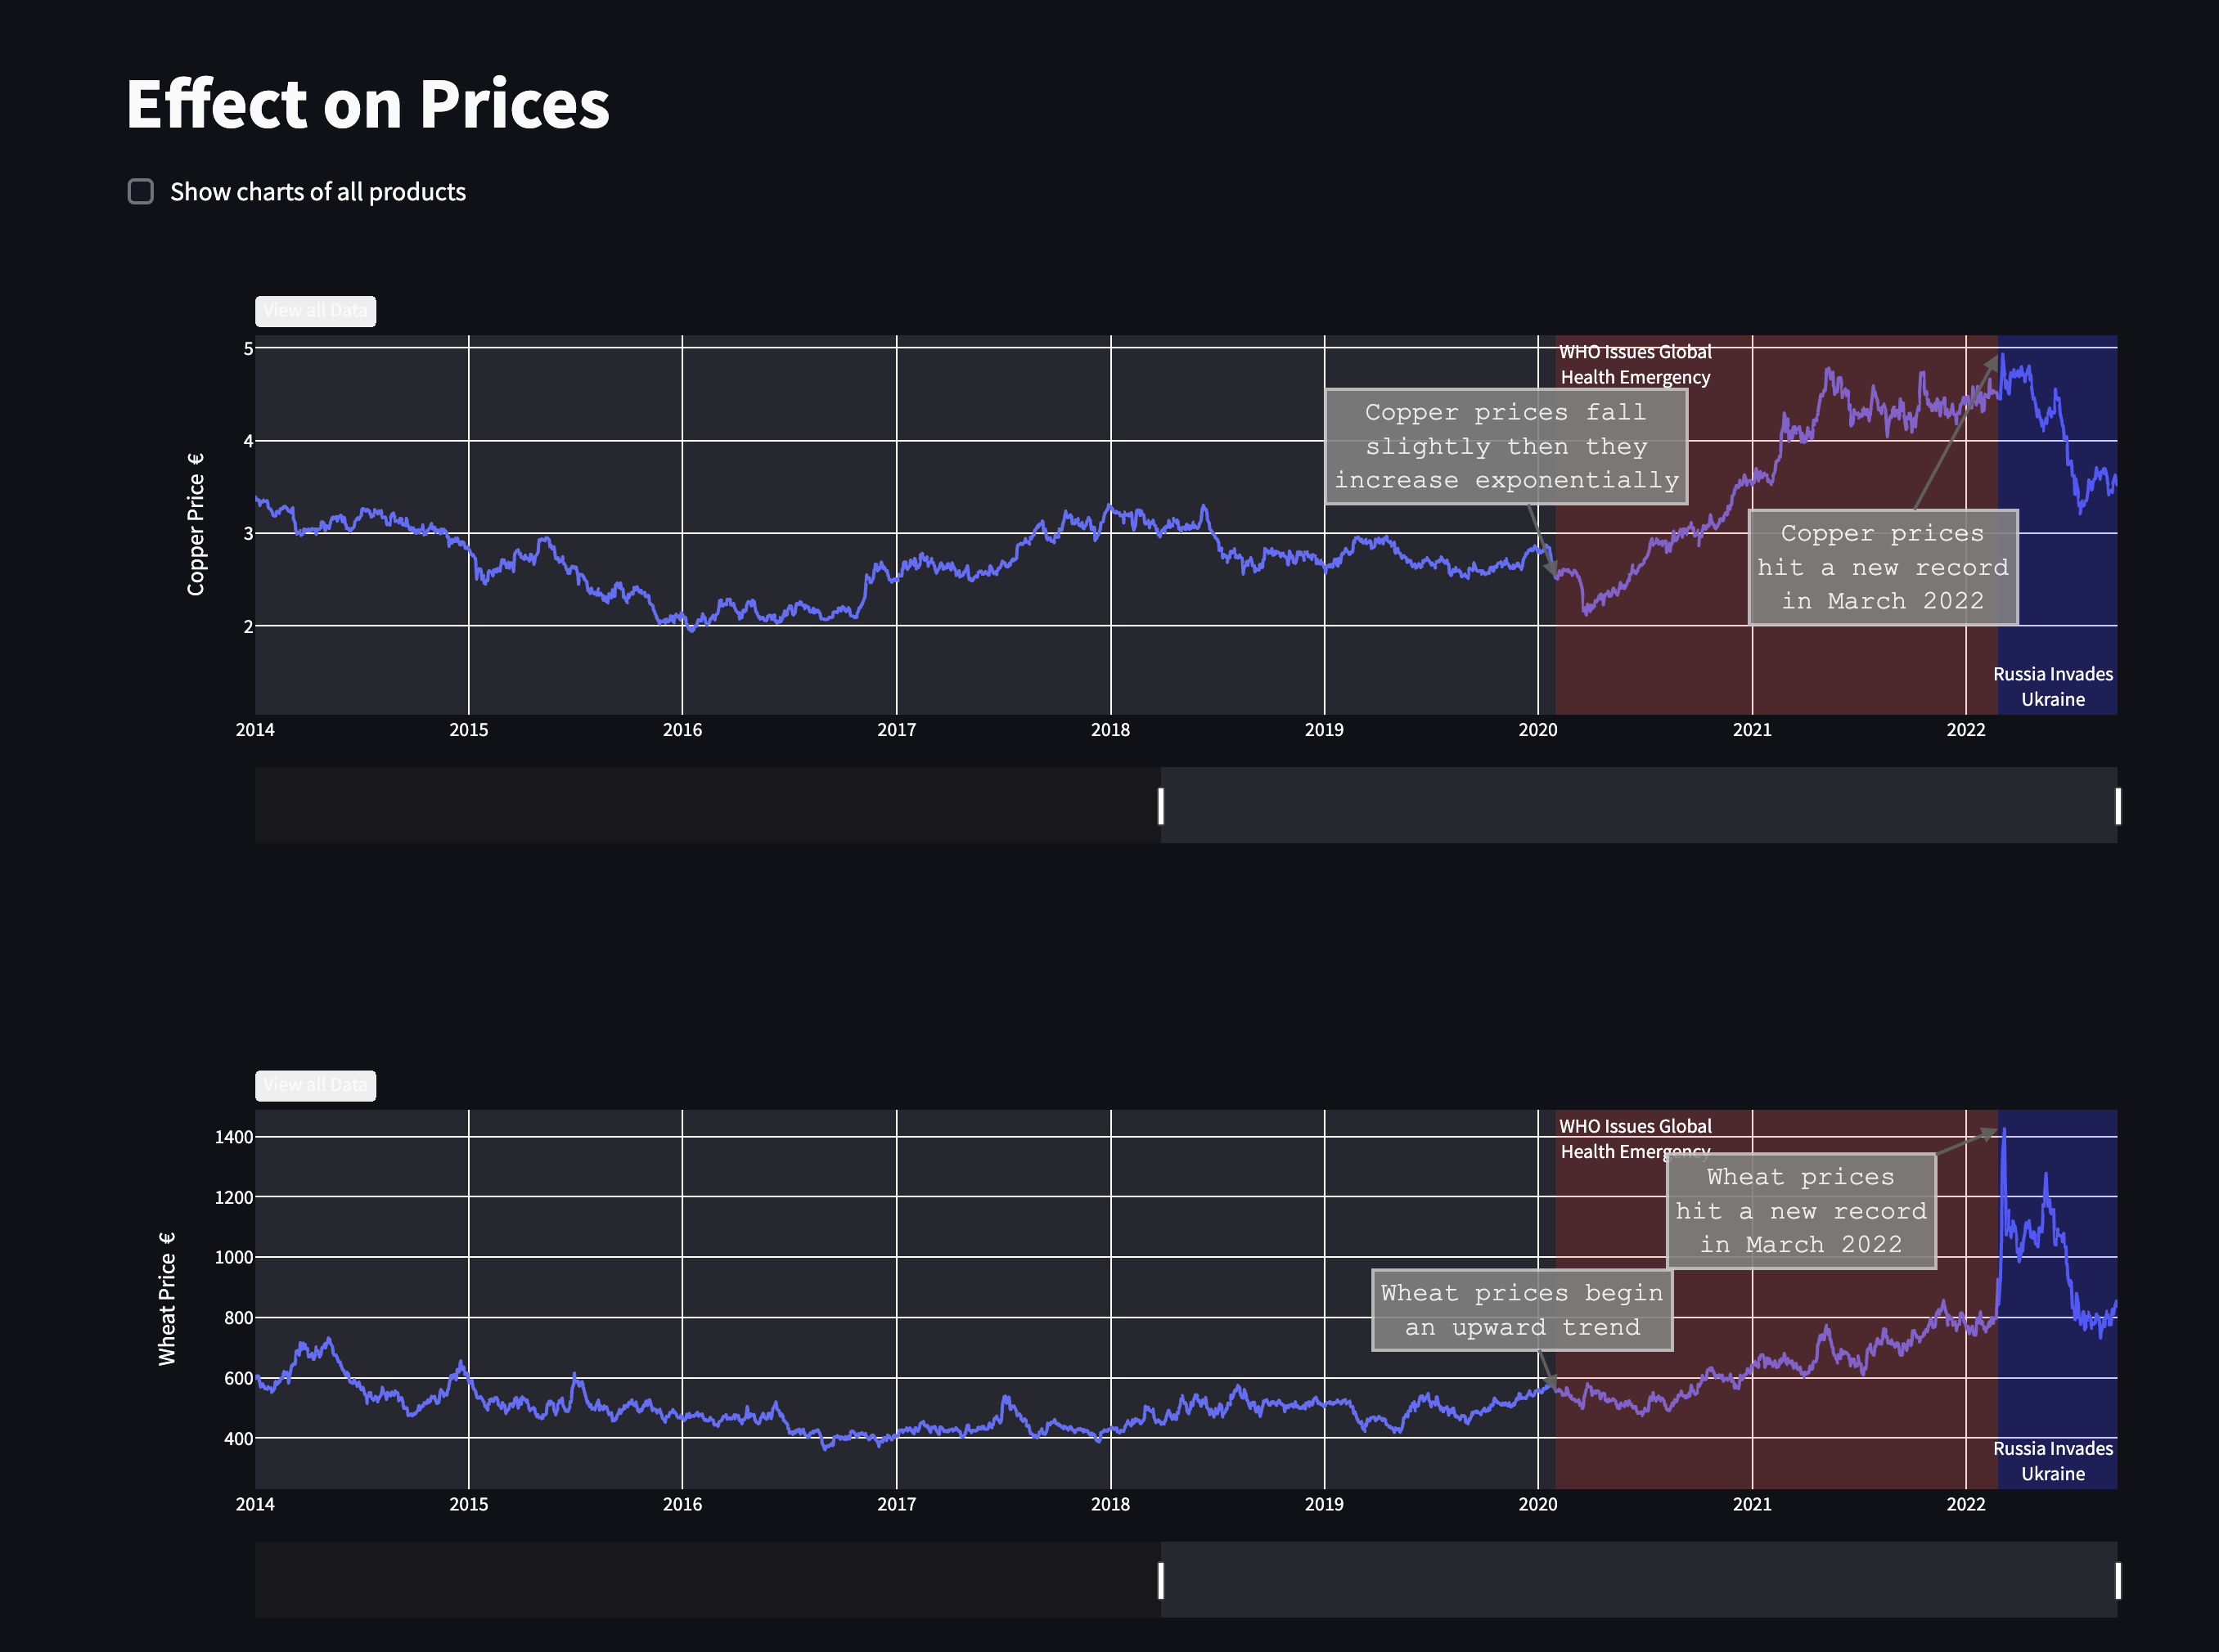Click right handle of wheat range slider

2117,1581
